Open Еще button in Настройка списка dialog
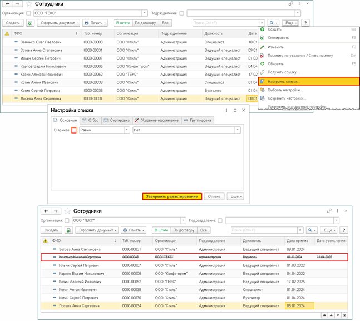 coord(235,196)
